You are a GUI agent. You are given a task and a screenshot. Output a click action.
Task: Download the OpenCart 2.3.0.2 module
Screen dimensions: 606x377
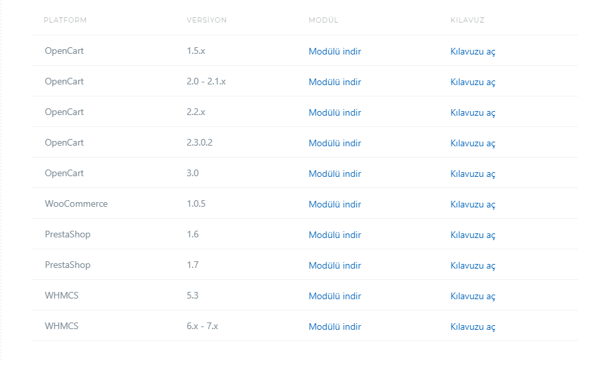[x=335, y=143]
